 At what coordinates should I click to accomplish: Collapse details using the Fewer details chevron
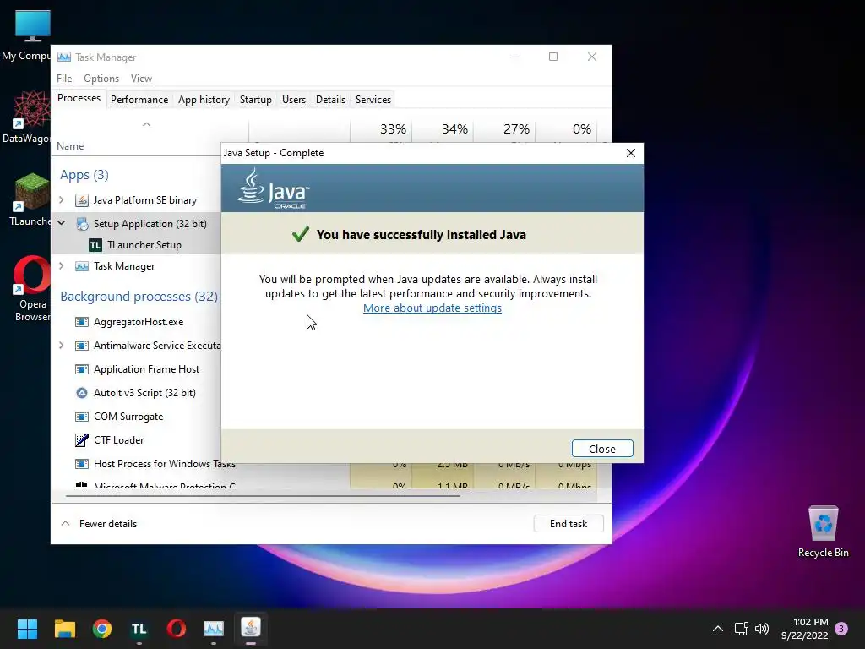[x=65, y=523]
